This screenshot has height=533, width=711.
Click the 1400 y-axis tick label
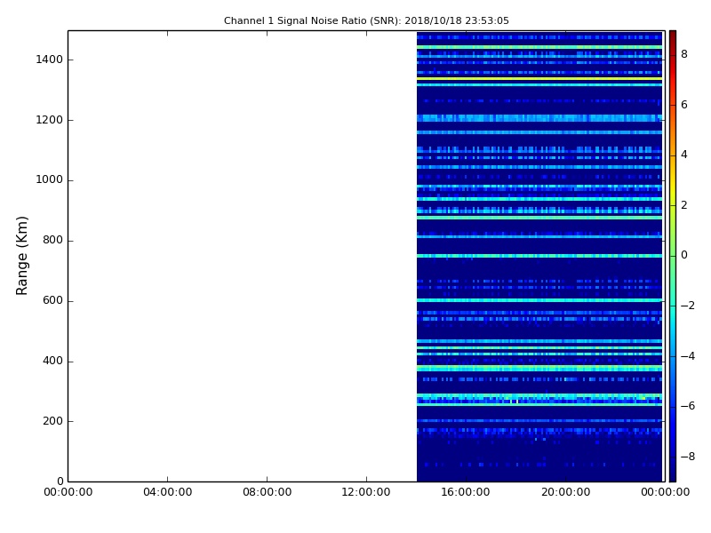click(x=50, y=60)
